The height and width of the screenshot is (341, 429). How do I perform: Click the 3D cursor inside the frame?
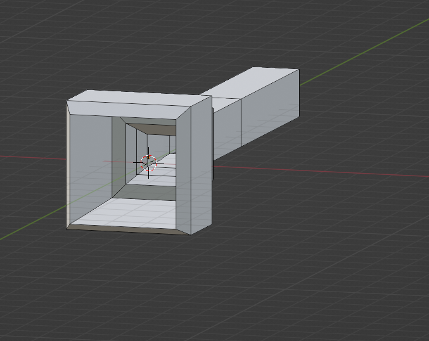click(148, 162)
